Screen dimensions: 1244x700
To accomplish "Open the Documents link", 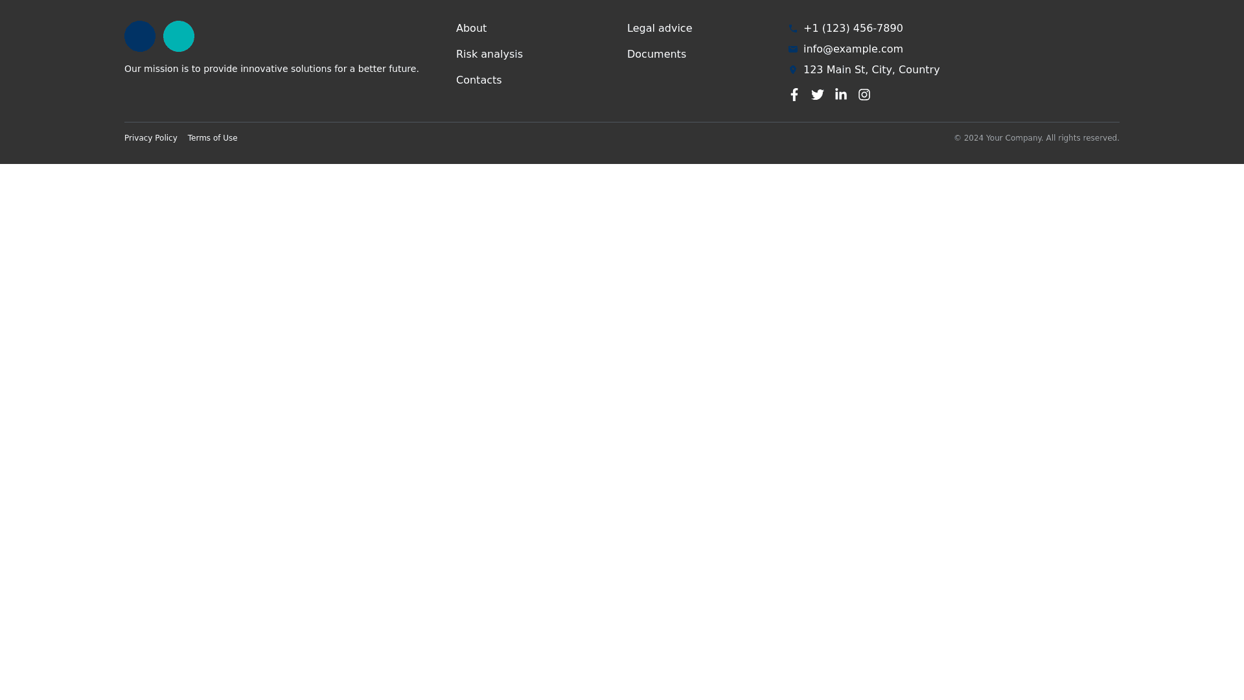I will coord(656,54).
